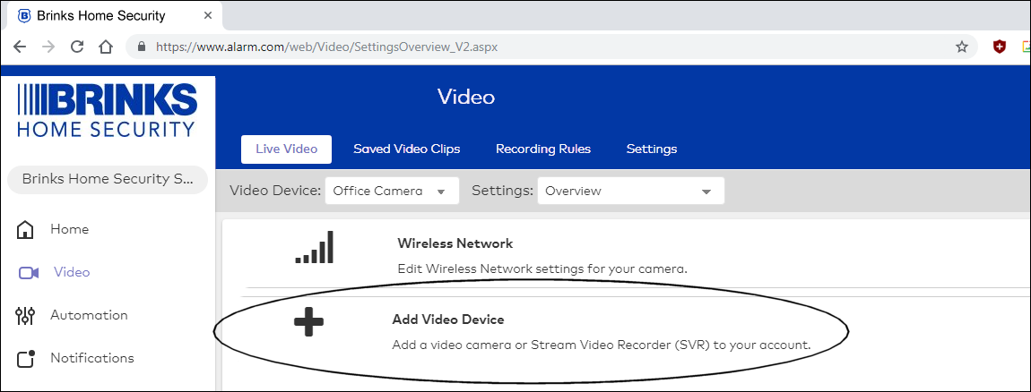Open Automation in the sidebar menu

(89, 315)
